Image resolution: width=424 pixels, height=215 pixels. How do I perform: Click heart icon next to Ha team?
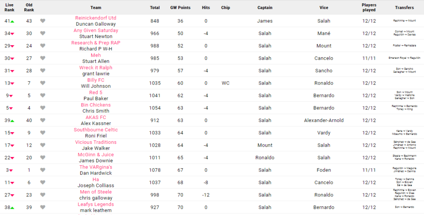(x=43, y=183)
